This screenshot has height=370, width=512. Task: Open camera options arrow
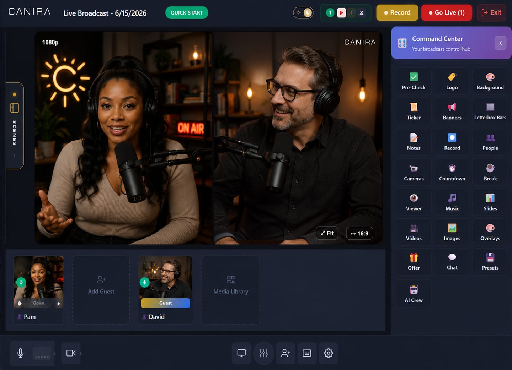click(x=81, y=353)
